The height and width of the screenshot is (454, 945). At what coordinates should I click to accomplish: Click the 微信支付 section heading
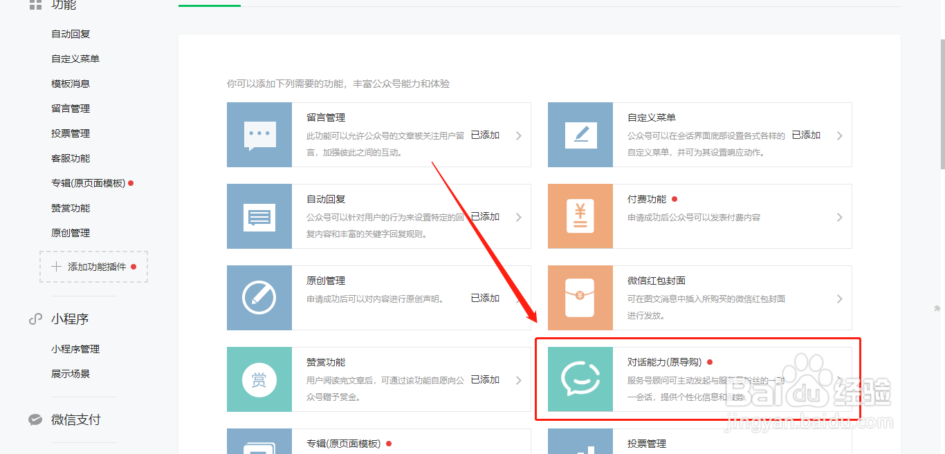click(x=76, y=419)
